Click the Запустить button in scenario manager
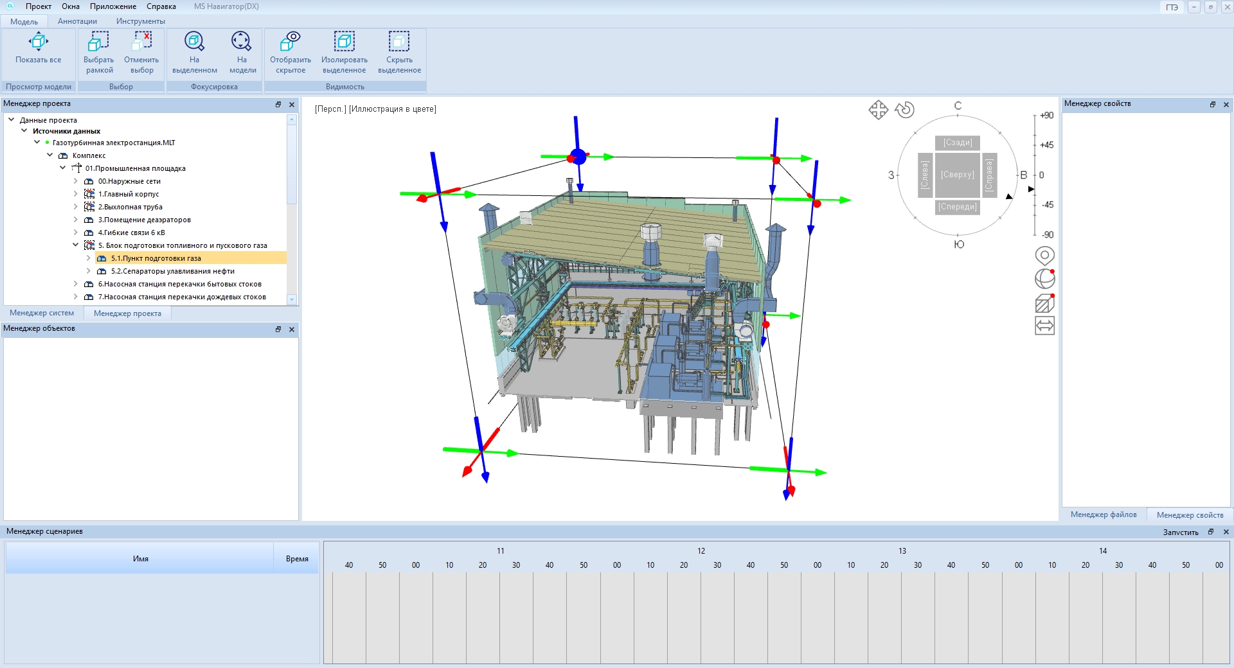This screenshot has width=1234, height=668. (1180, 532)
